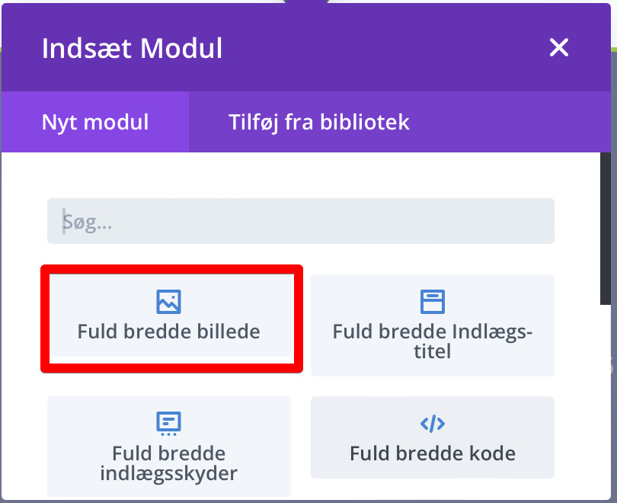617x503 pixels.
Task: Switch to the Nyt modul tab
Action: point(95,122)
